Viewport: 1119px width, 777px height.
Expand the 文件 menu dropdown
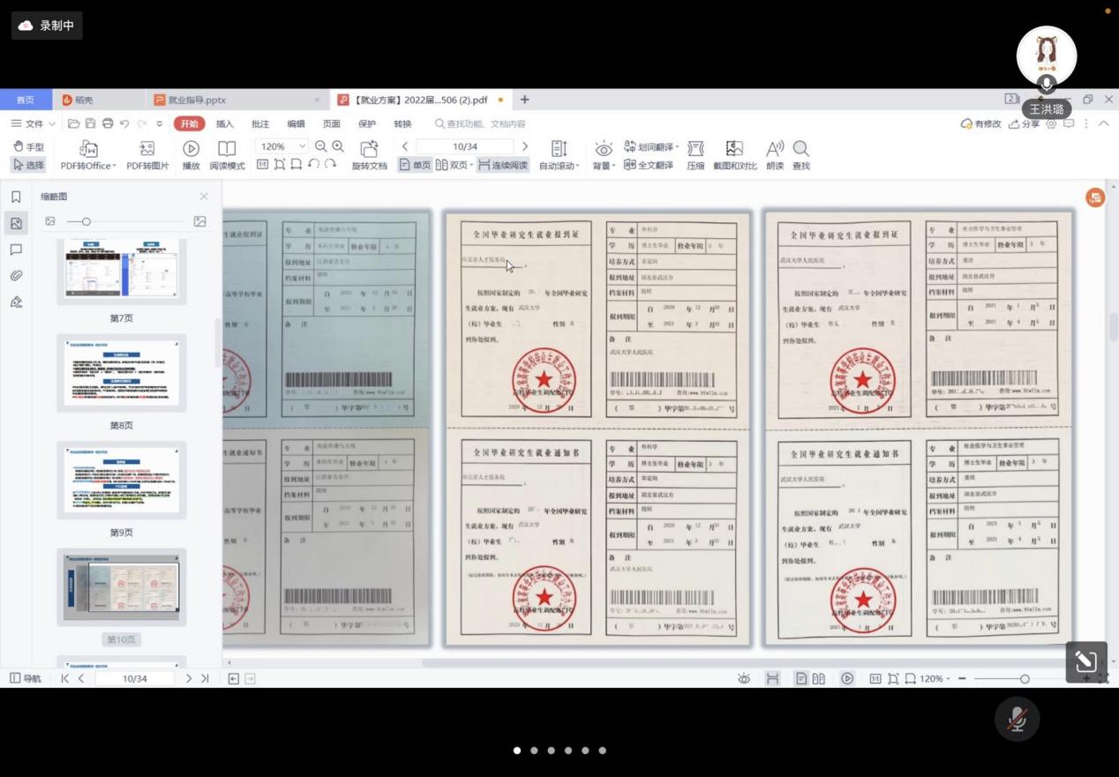[x=34, y=123]
